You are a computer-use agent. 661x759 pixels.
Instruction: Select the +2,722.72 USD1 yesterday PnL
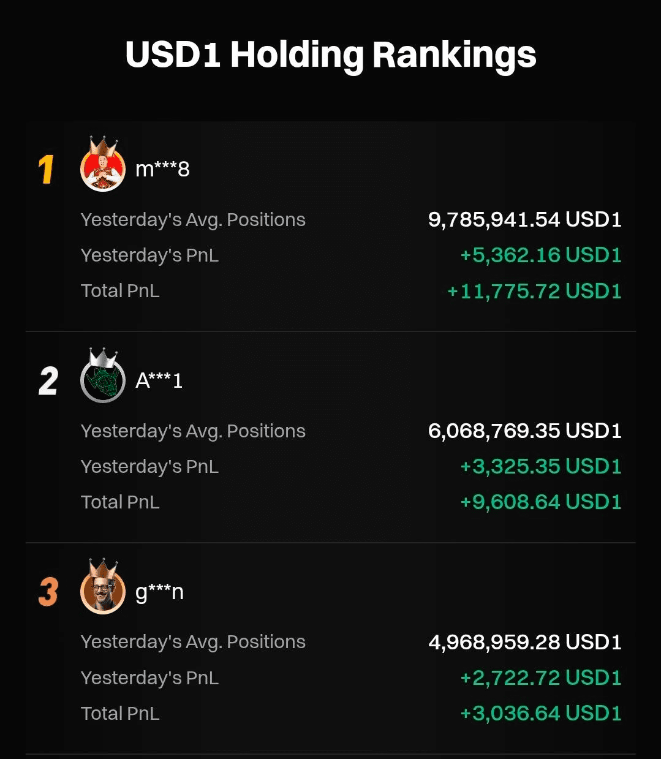541,678
